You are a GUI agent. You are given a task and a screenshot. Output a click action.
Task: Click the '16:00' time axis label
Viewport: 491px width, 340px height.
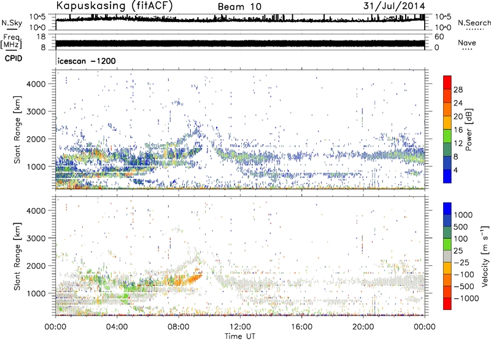(x=301, y=327)
